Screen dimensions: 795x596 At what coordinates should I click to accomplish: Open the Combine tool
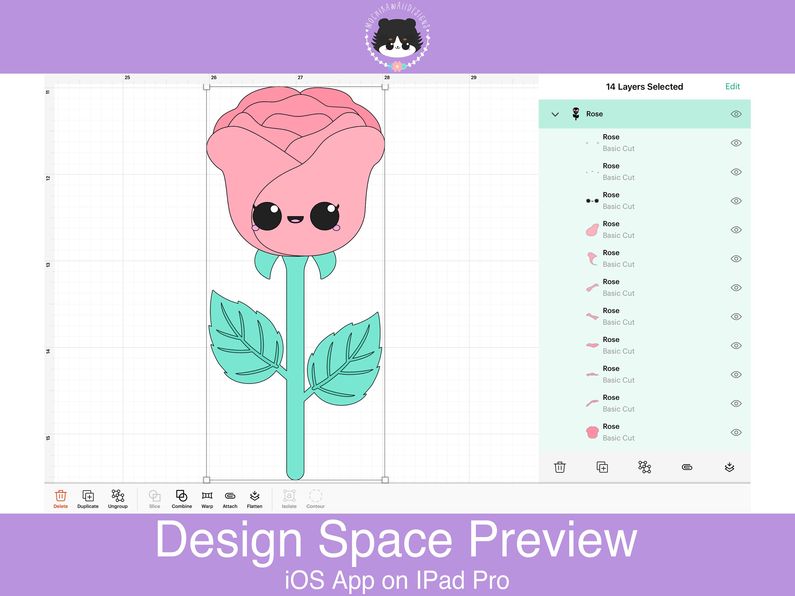click(x=182, y=499)
